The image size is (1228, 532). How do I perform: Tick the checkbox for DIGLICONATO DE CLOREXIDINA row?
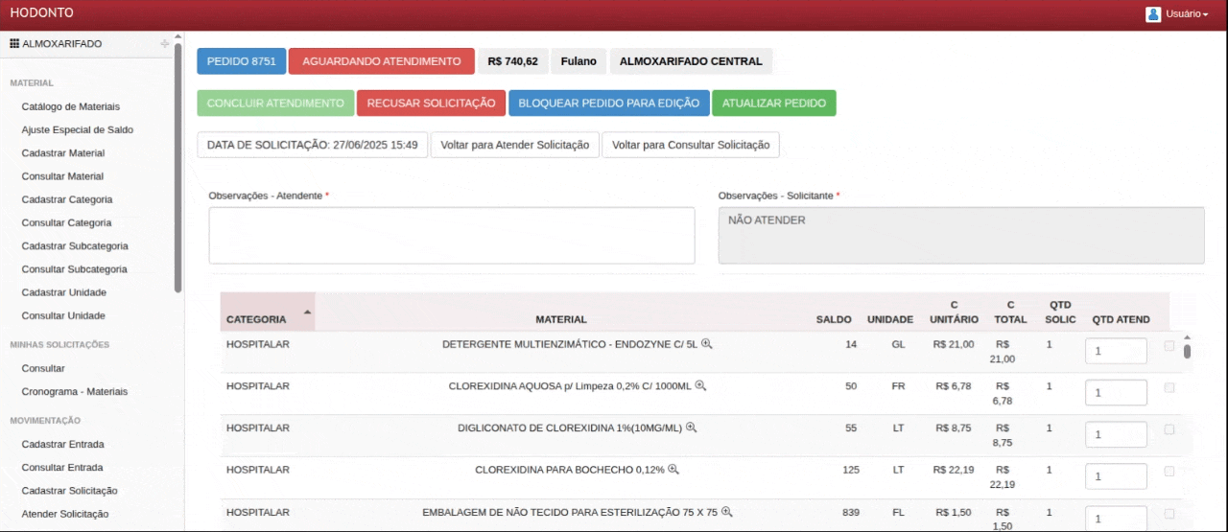point(1169,430)
